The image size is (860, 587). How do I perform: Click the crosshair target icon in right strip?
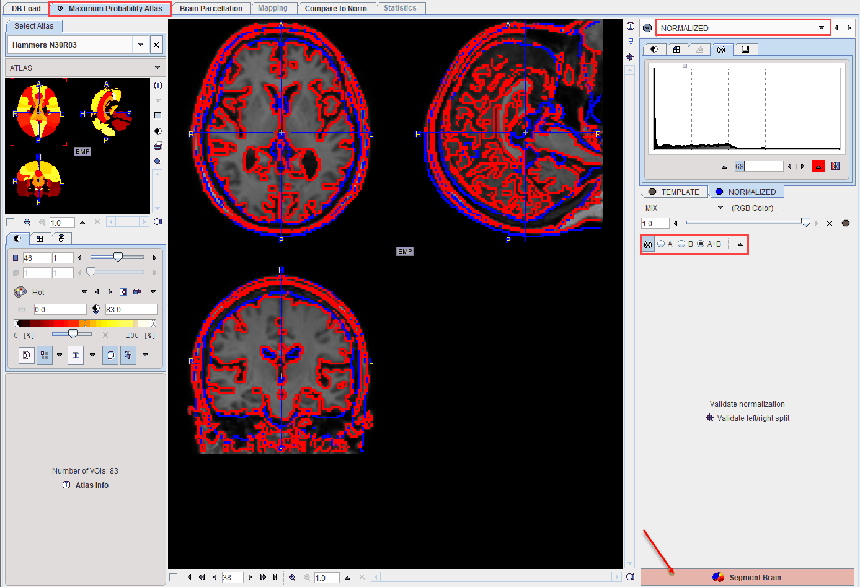point(631,56)
